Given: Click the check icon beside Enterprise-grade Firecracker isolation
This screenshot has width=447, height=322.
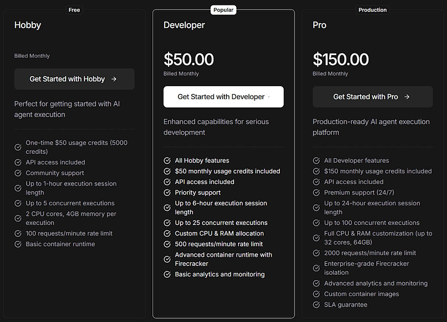Looking at the screenshot, I should click(x=316, y=268).
